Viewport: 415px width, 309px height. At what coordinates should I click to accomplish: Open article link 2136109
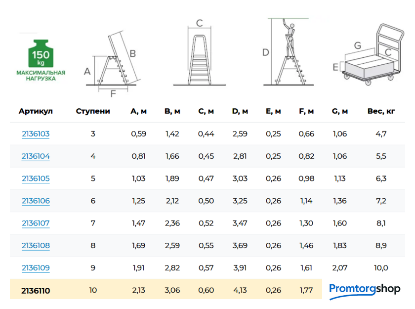click(x=36, y=268)
